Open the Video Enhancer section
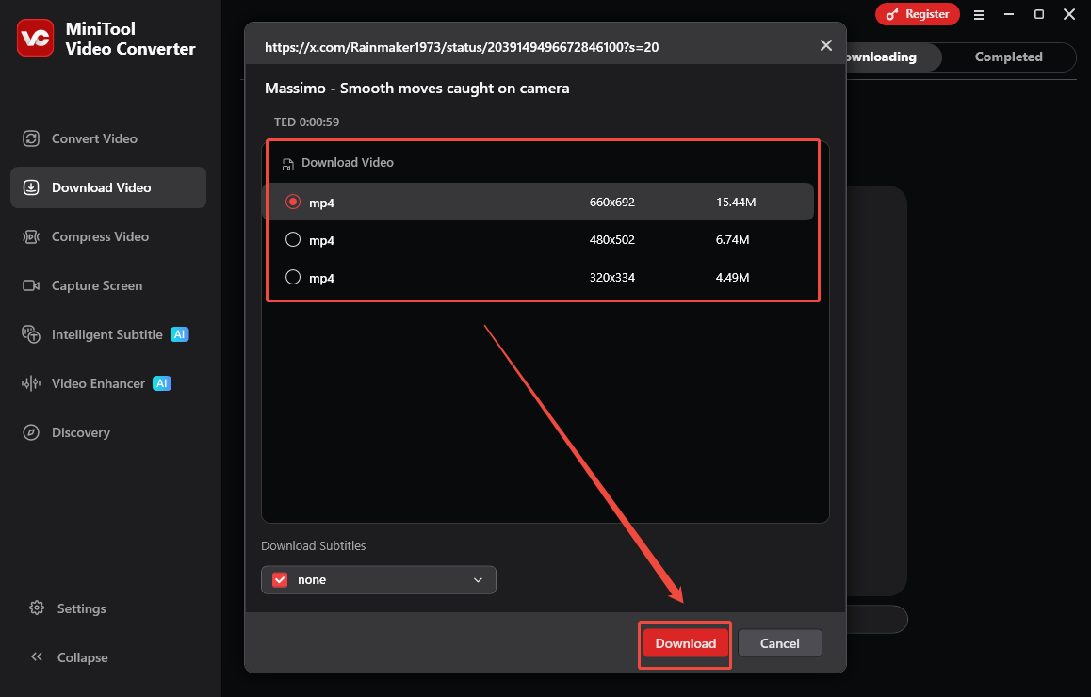Viewport: 1091px width, 697px height. (108, 383)
